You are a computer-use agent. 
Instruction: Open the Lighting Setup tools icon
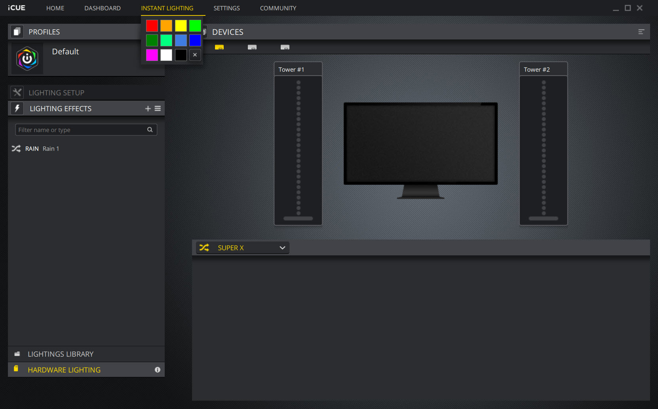click(x=17, y=93)
